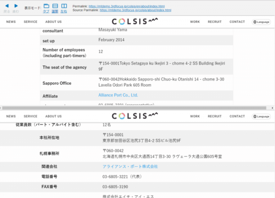Open the Source Permalink URL

tap(135, 10)
